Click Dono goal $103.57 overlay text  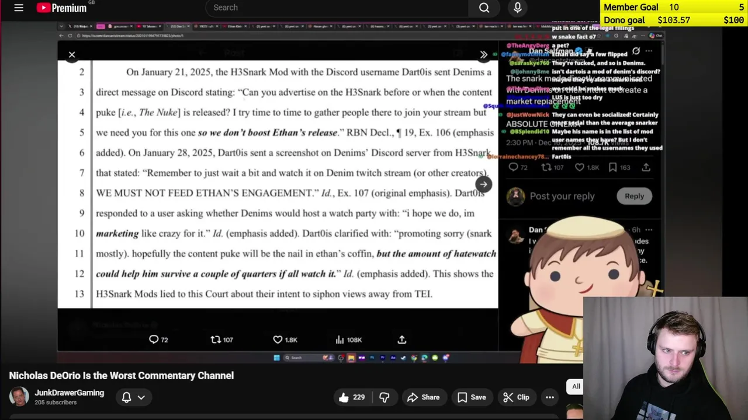[647, 20]
